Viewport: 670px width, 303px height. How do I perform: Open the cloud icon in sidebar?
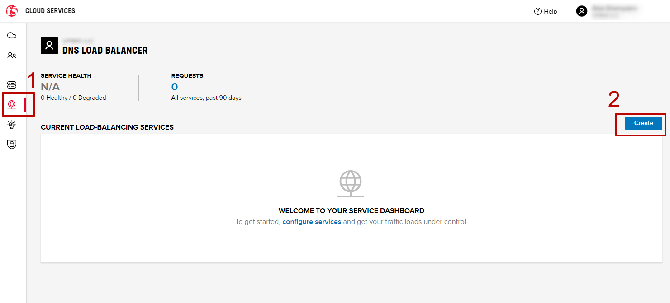pos(12,35)
